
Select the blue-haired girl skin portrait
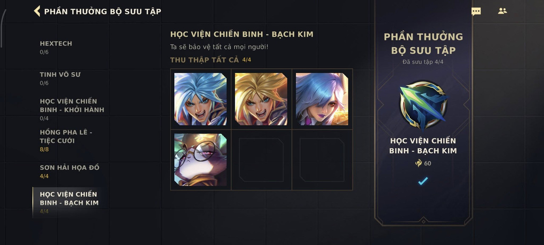(322, 99)
